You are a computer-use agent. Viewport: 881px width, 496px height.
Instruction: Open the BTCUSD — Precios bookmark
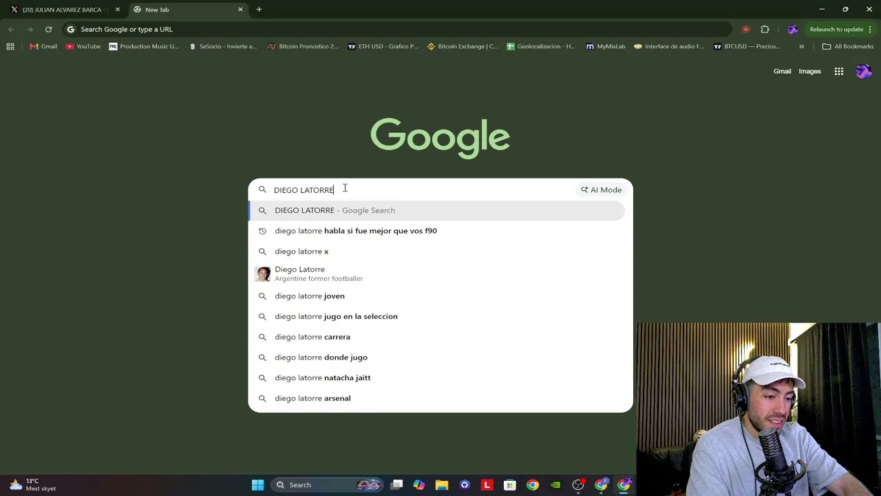point(747,46)
